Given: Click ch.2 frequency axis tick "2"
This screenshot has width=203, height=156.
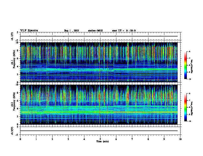Looking at the screenshot, I should (x=18, y=116).
